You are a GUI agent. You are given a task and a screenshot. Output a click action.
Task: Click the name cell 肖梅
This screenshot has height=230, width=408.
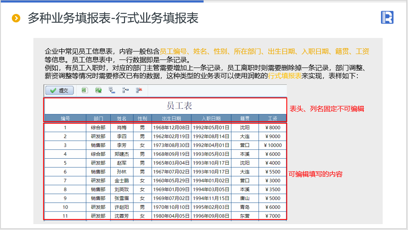pos(122,127)
